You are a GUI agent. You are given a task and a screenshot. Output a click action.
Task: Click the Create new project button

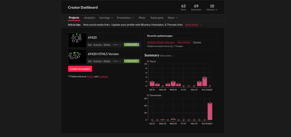(x=80, y=69)
